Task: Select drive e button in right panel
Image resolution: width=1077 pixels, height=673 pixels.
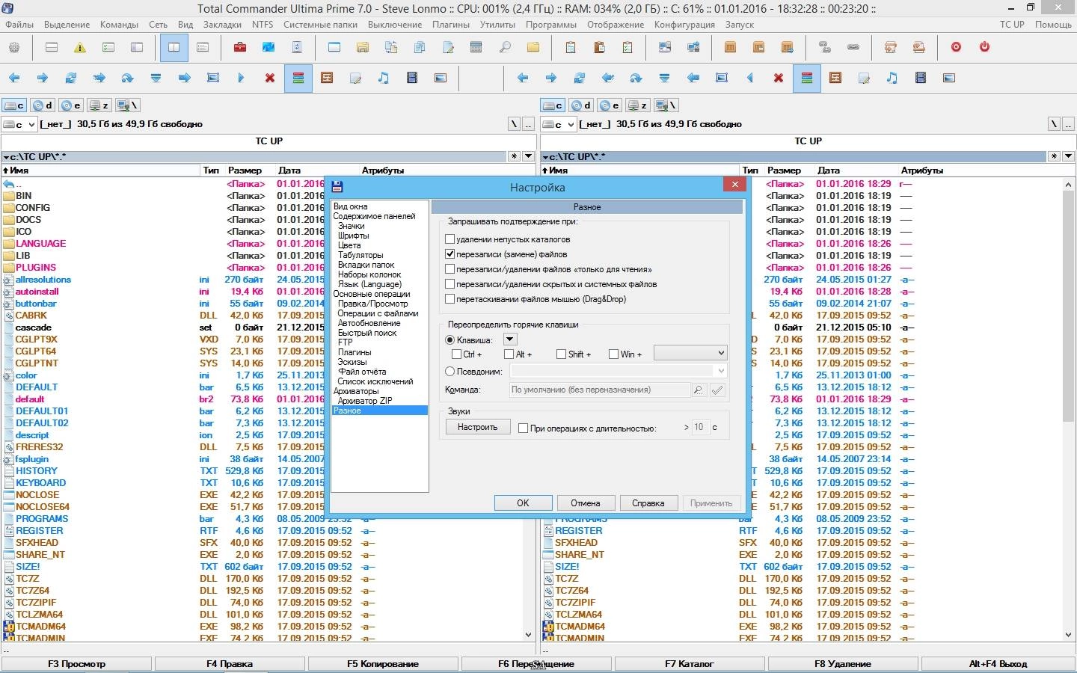Action: [x=610, y=105]
